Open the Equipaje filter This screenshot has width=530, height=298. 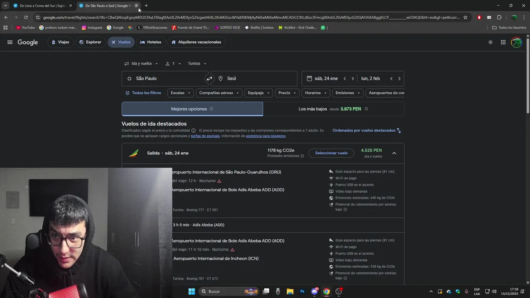click(x=259, y=93)
